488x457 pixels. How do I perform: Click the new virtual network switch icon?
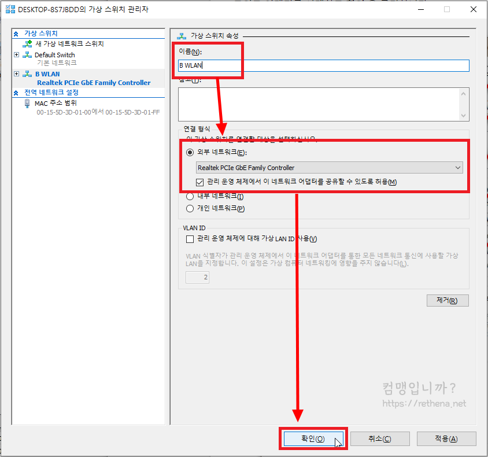(26, 43)
